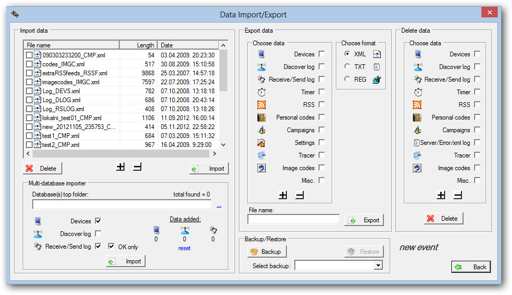Click the Timer clock icon in Export data

(262, 92)
